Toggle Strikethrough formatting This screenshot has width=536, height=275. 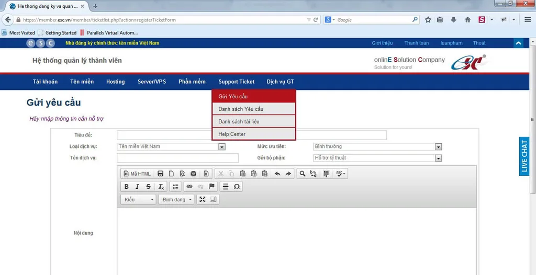click(148, 187)
